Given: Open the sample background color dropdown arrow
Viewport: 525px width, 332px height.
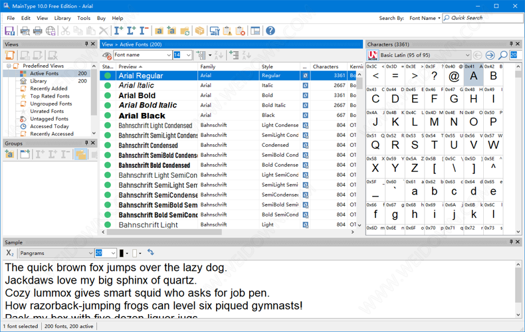Looking at the screenshot, I should 140,254.
